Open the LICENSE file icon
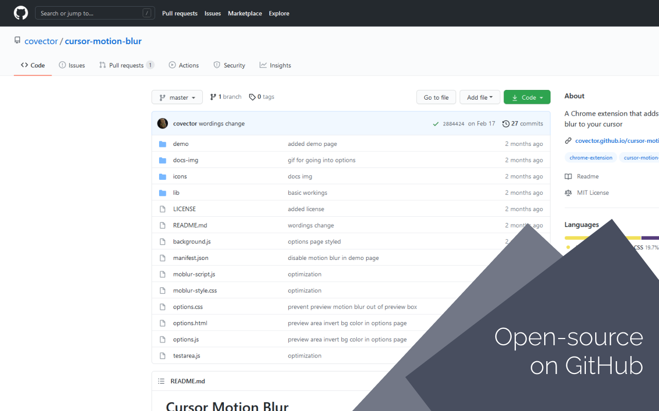 [x=163, y=209]
